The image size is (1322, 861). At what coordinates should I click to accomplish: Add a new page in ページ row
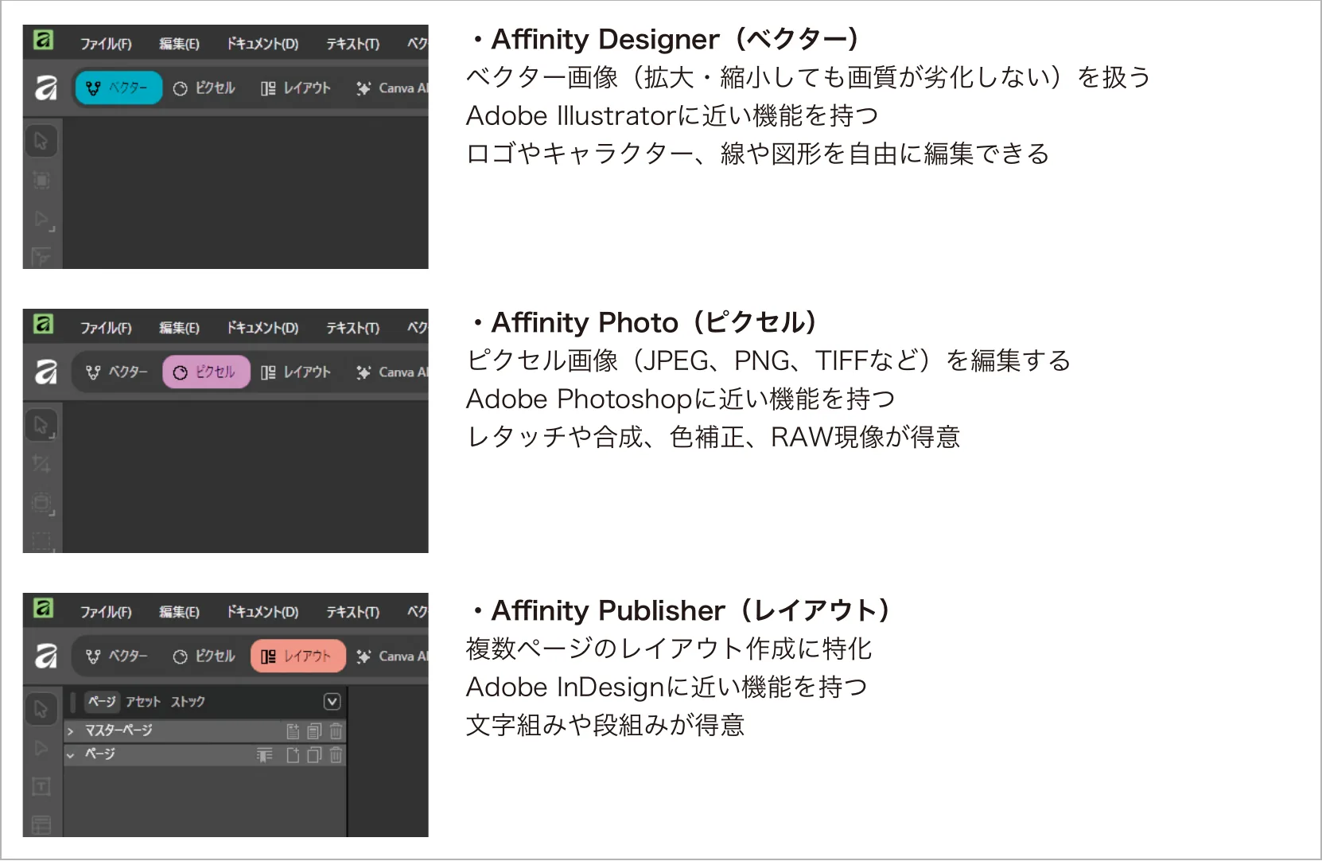pos(293,755)
